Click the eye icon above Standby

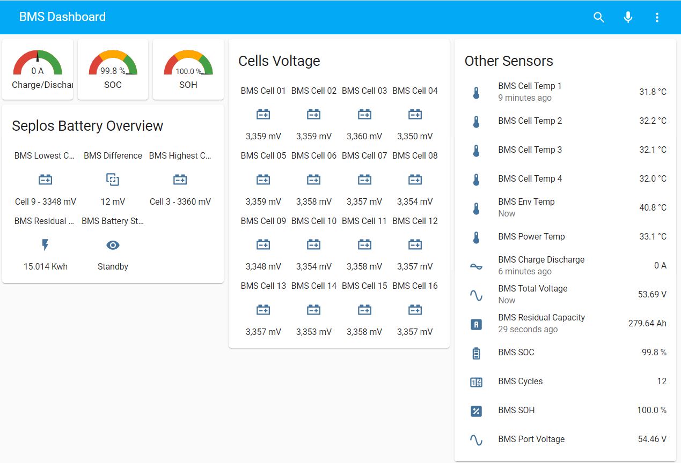pos(113,245)
